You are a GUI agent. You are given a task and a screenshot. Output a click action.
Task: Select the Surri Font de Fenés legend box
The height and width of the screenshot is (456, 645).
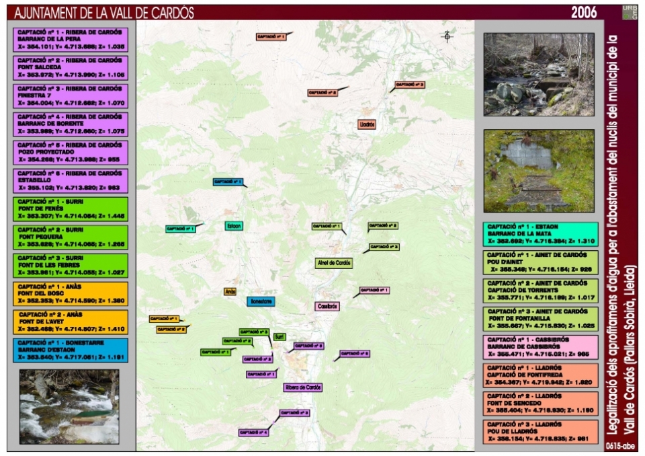click(71, 208)
